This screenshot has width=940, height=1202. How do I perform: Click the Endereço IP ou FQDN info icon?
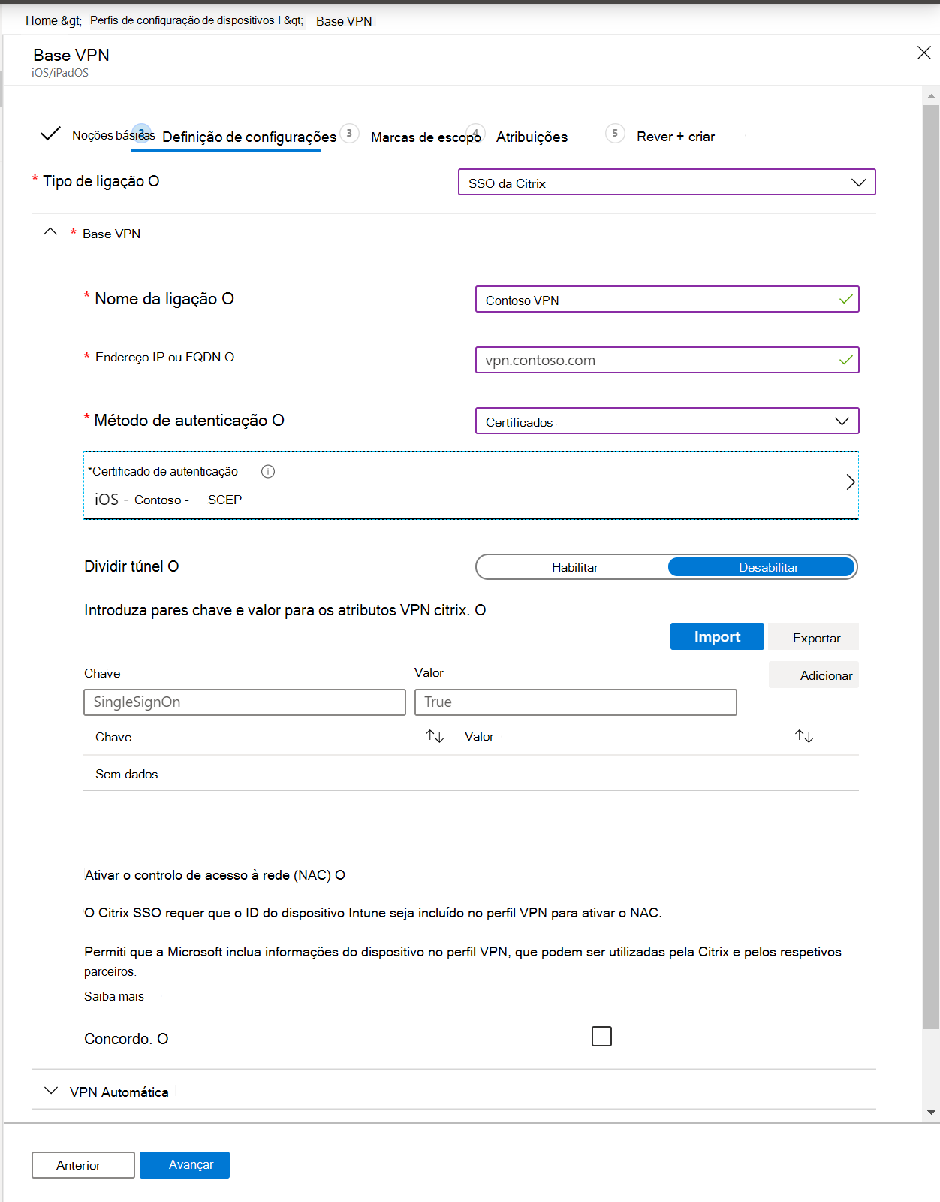pyautogui.click(x=229, y=357)
